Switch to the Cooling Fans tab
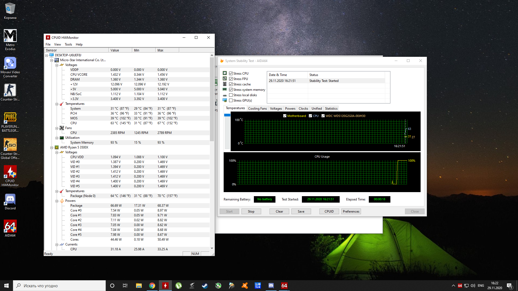 (257, 109)
